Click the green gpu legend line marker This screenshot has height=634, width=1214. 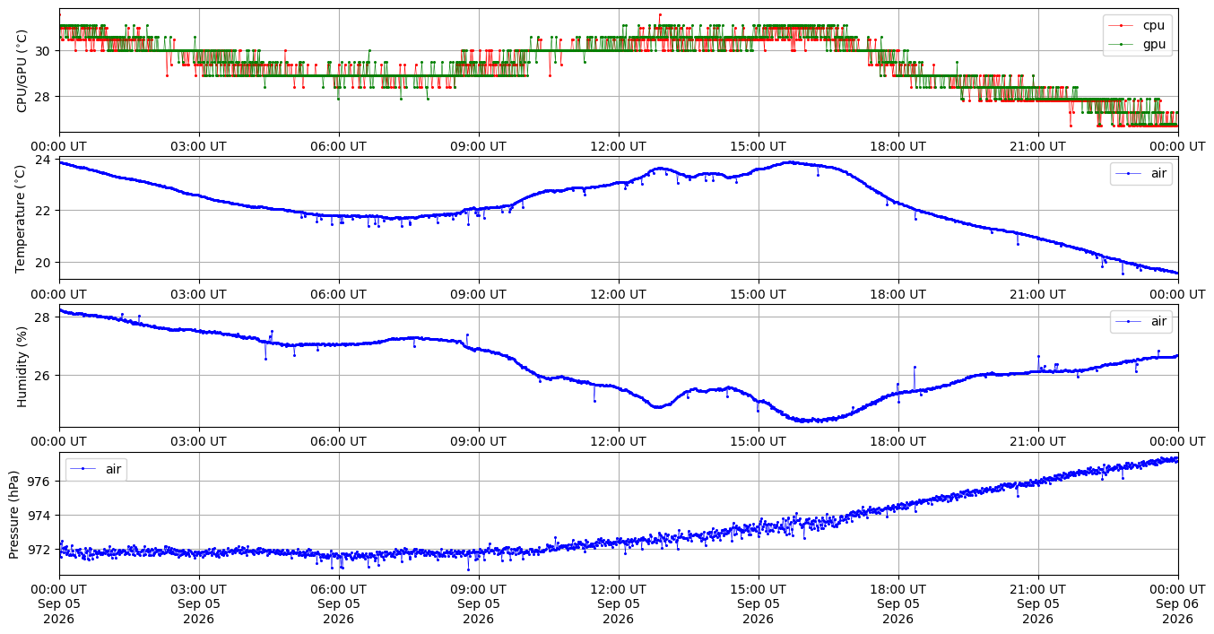pyautogui.click(x=1121, y=43)
